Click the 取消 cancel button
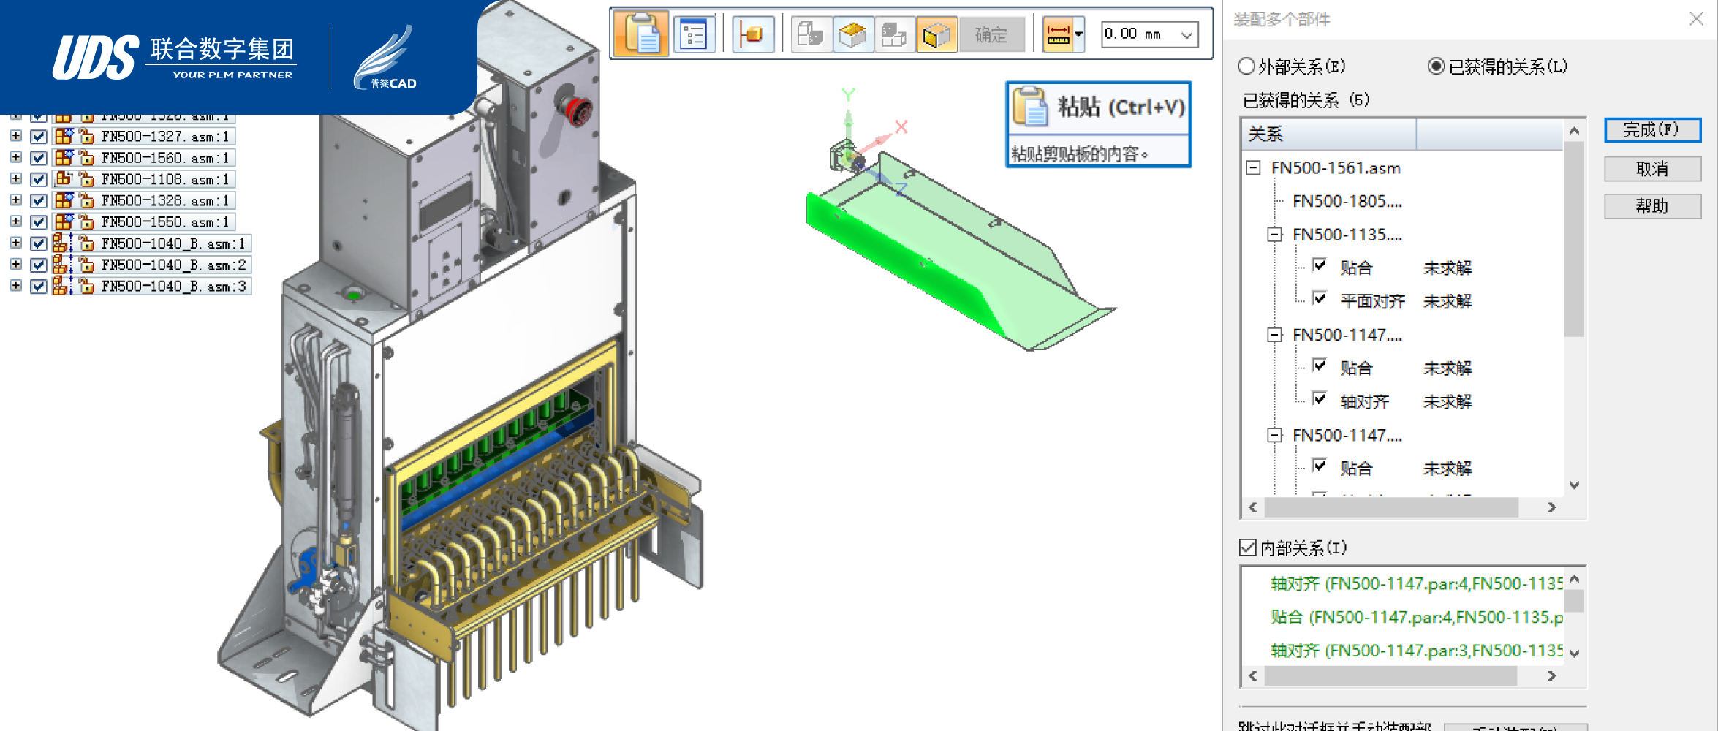Viewport: 1718px width, 731px height. pyautogui.click(x=1651, y=169)
